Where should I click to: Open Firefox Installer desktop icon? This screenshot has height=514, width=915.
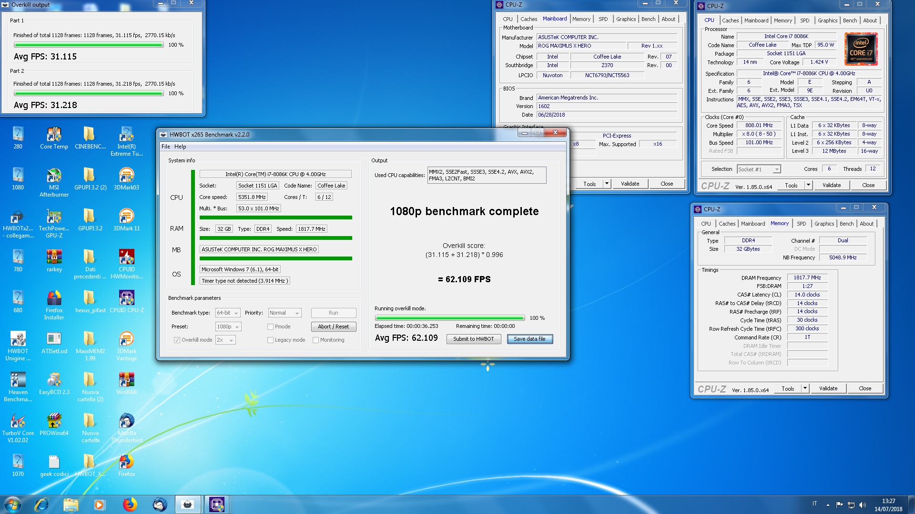[x=54, y=305]
